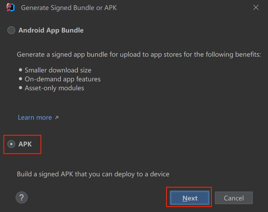The height and width of the screenshot is (212, 268).
Task: Click the 'On-demand app features' bullet text
Action: [63, 79]
